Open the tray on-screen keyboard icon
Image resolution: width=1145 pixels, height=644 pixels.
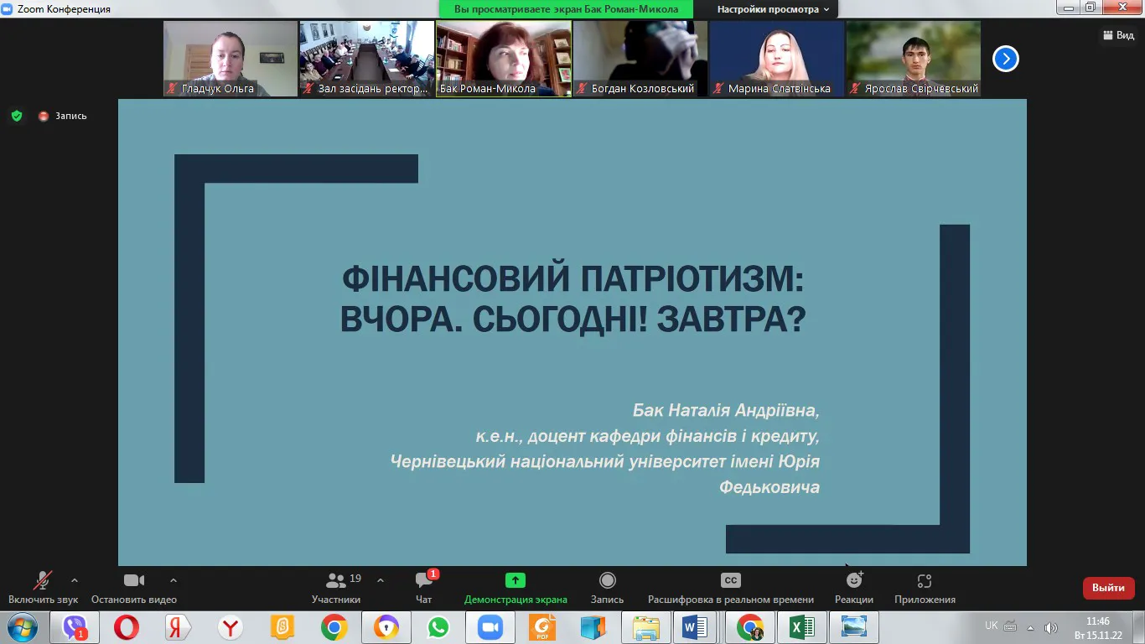click(x=1010, y=626)
